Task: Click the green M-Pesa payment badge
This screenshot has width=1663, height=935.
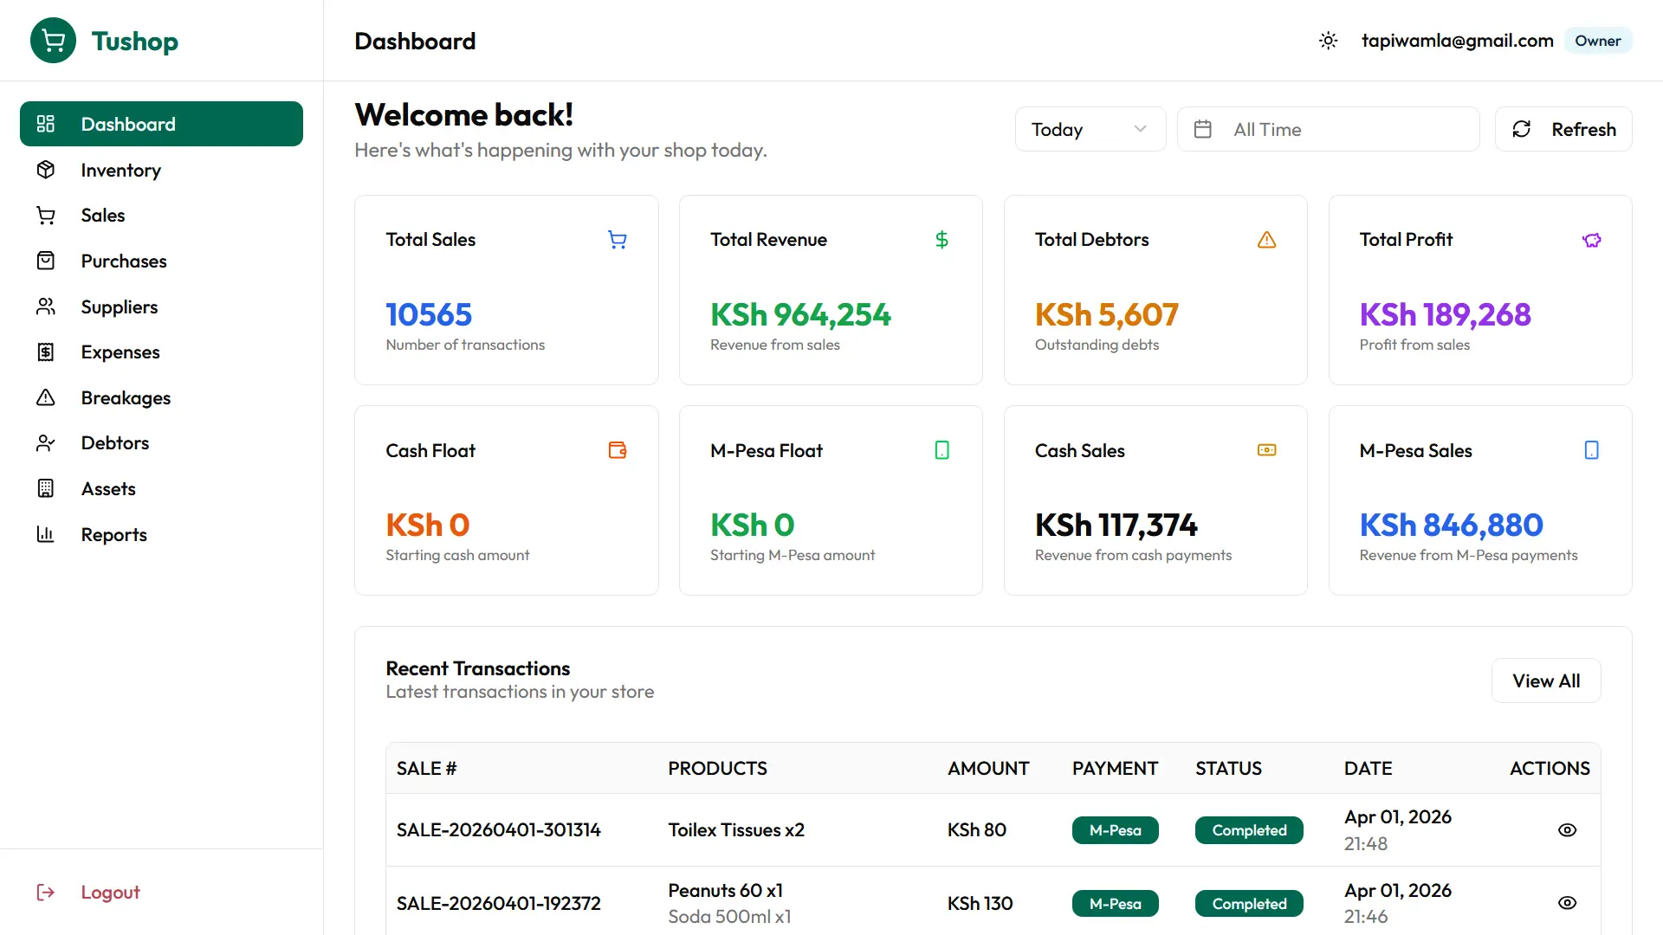Action: tap(1115, 829)
